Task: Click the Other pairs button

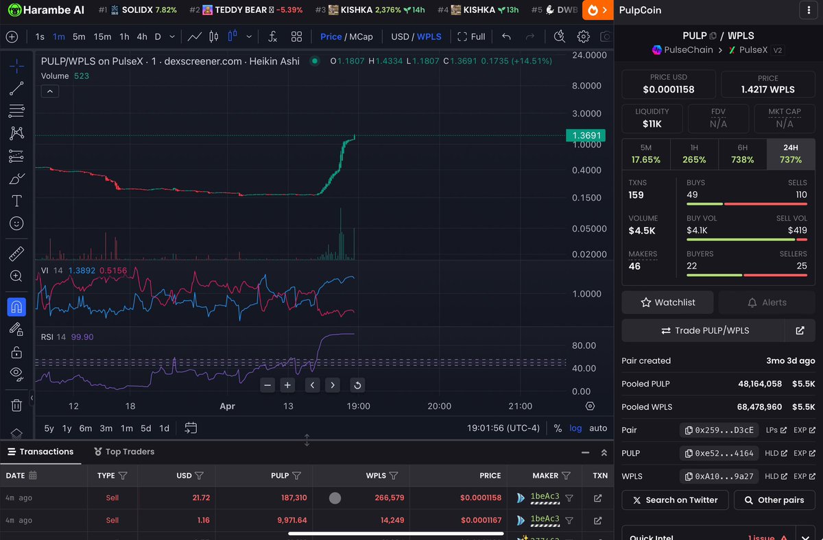Action: pyautogui.click(x=774, y=500)
